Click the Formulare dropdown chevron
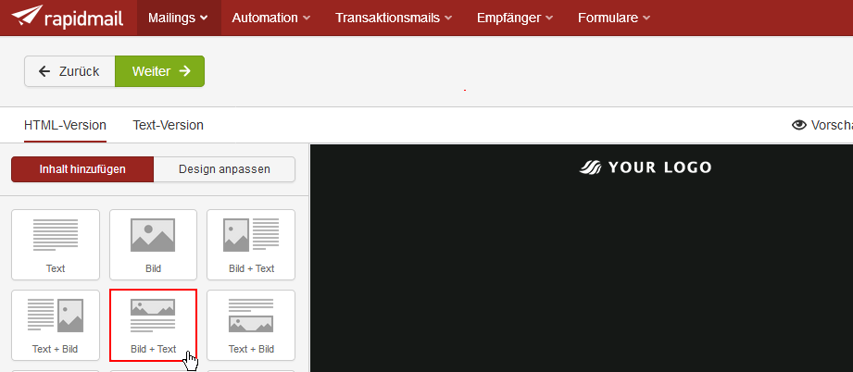 (x=646, y=18)
